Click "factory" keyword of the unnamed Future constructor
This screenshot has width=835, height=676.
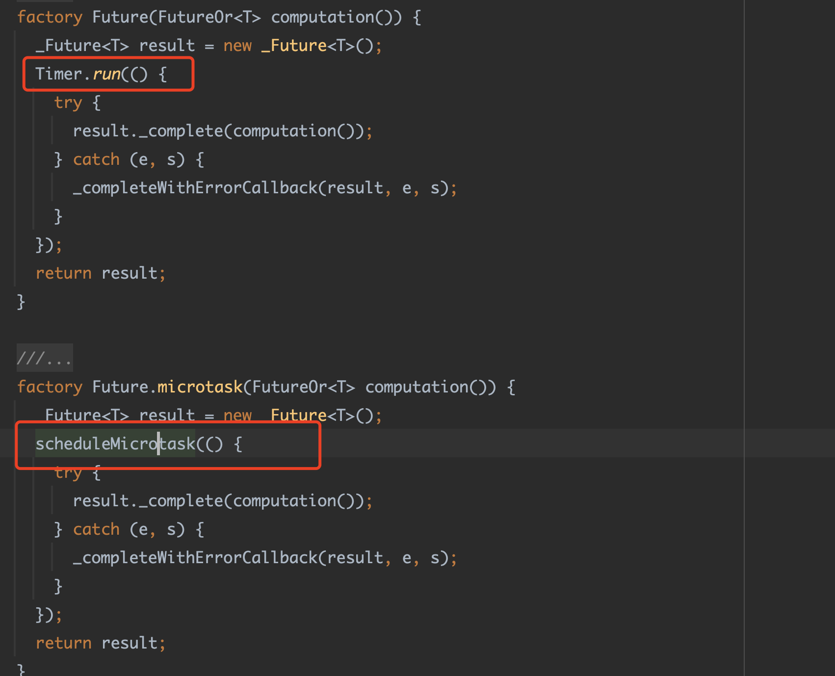pos(50,17)
